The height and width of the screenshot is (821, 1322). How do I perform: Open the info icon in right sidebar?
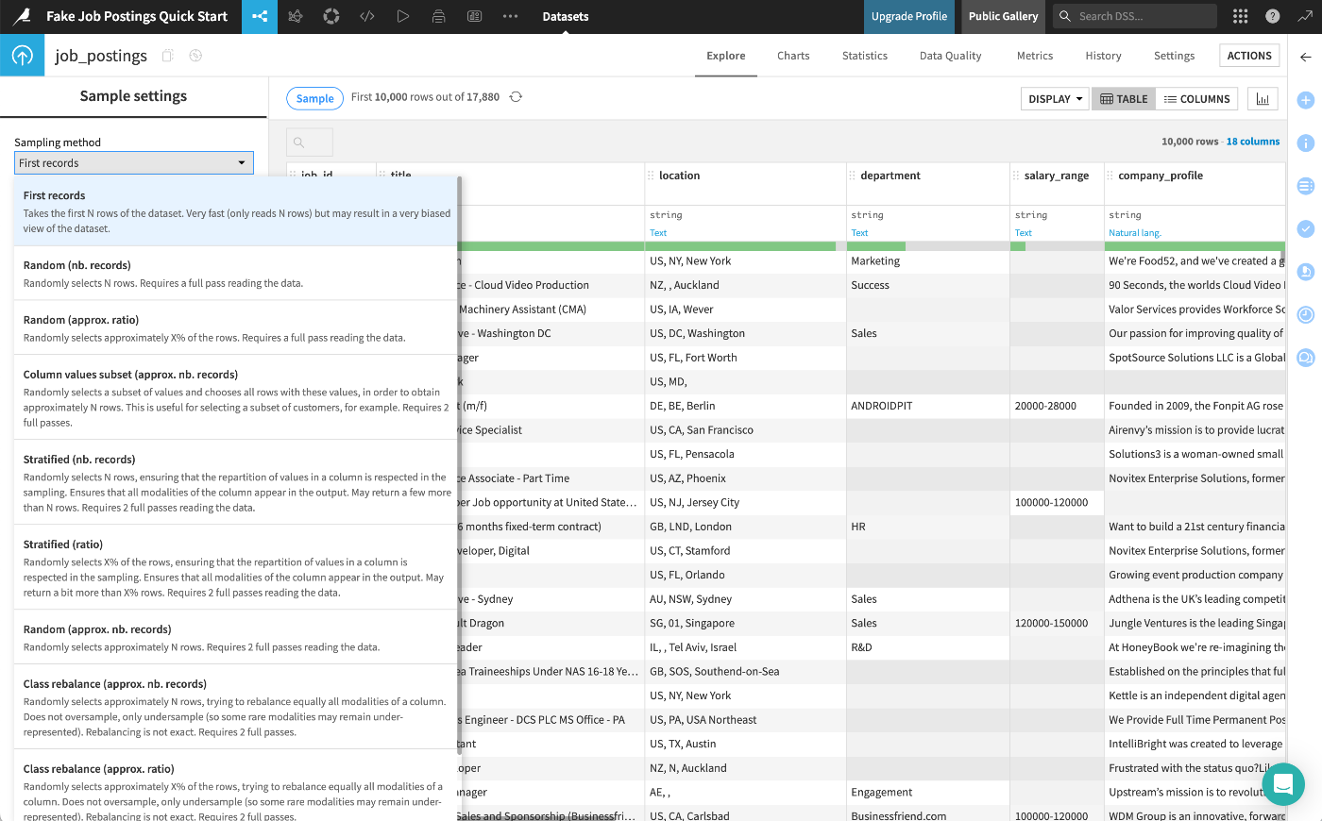click(1306, 143)
